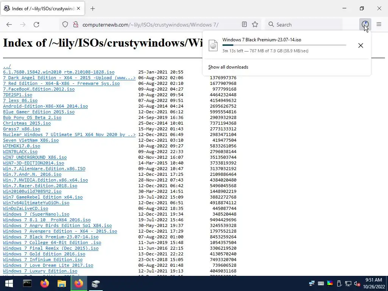Image resolution: width=388 pixels, height=291 pixels.
Task: Click 7.FaceBooK.Edition.2012.iso link
Action: click(39, 89)
